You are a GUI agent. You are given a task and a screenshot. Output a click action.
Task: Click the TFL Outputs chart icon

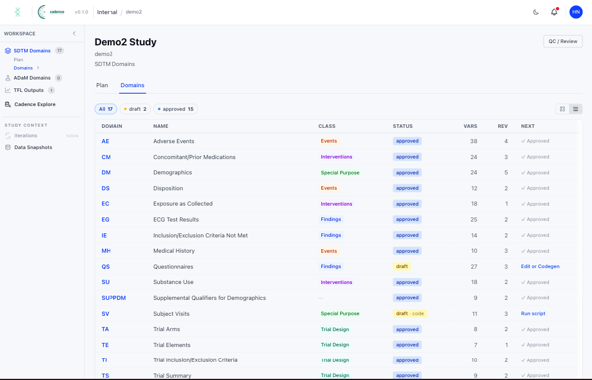point(8,90)
